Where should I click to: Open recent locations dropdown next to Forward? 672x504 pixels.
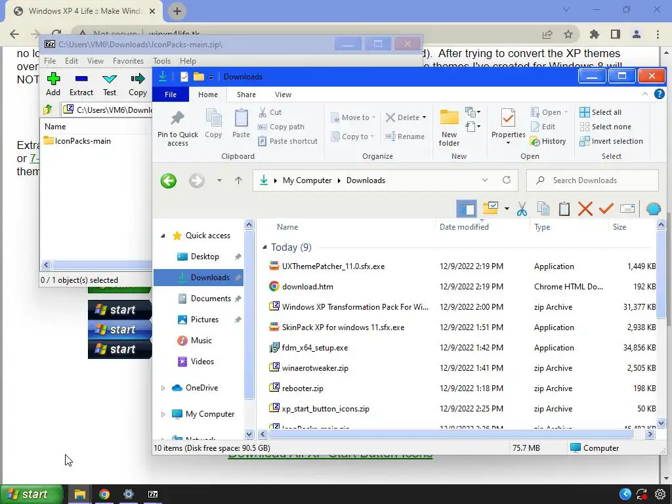point(219,180)
